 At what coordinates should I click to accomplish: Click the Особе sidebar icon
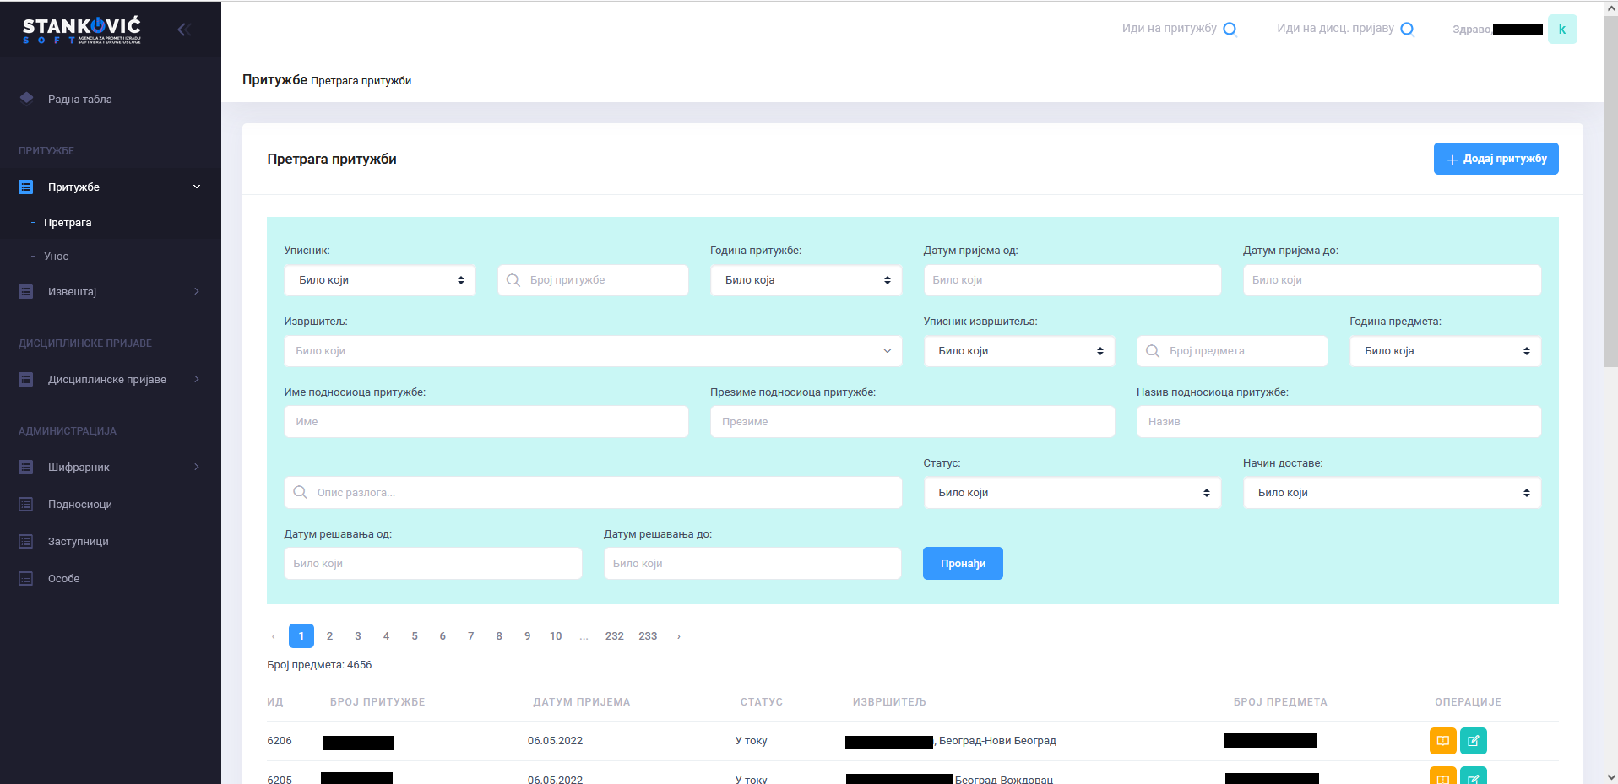coord(26,579)
